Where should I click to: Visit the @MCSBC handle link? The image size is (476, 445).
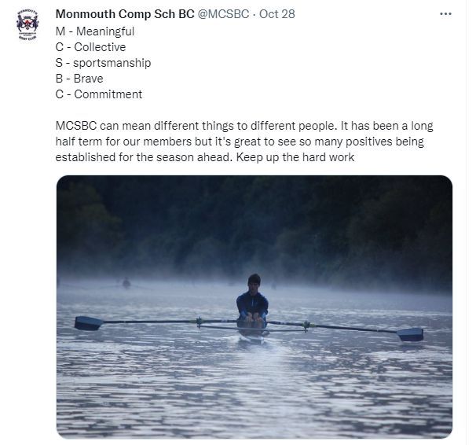[x=223, y=14]
